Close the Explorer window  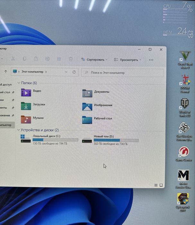tap(161, 50)
